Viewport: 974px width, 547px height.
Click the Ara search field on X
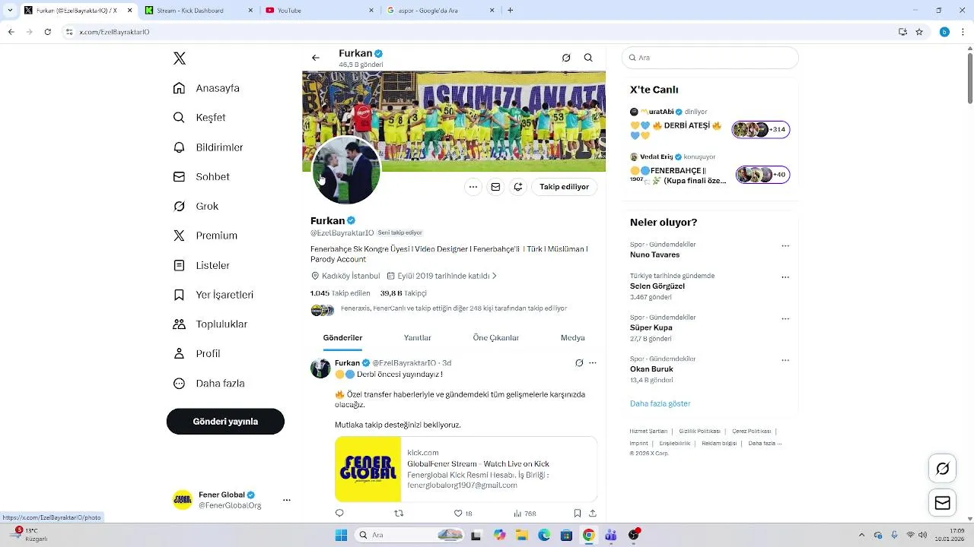pyautogui.click(x=710, y=58)
